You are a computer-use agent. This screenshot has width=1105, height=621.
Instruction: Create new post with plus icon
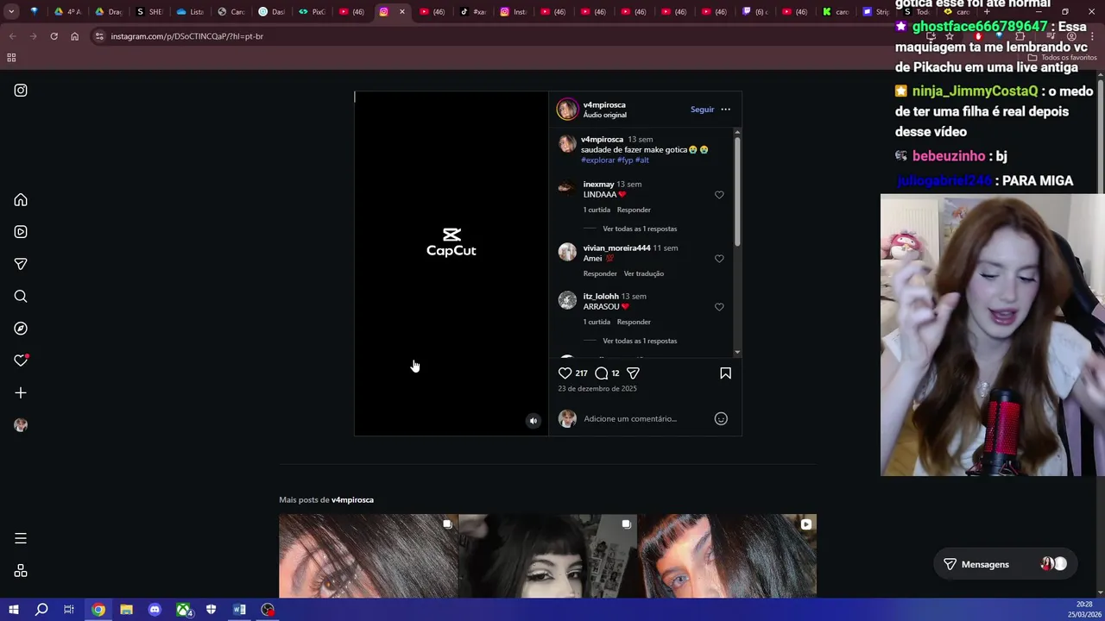(x=21, y=393)
